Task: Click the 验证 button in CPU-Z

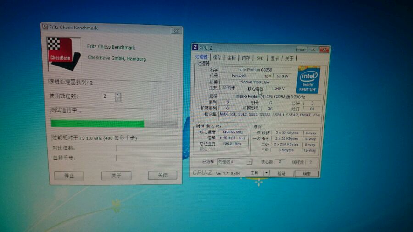Action: pos(282,173)
